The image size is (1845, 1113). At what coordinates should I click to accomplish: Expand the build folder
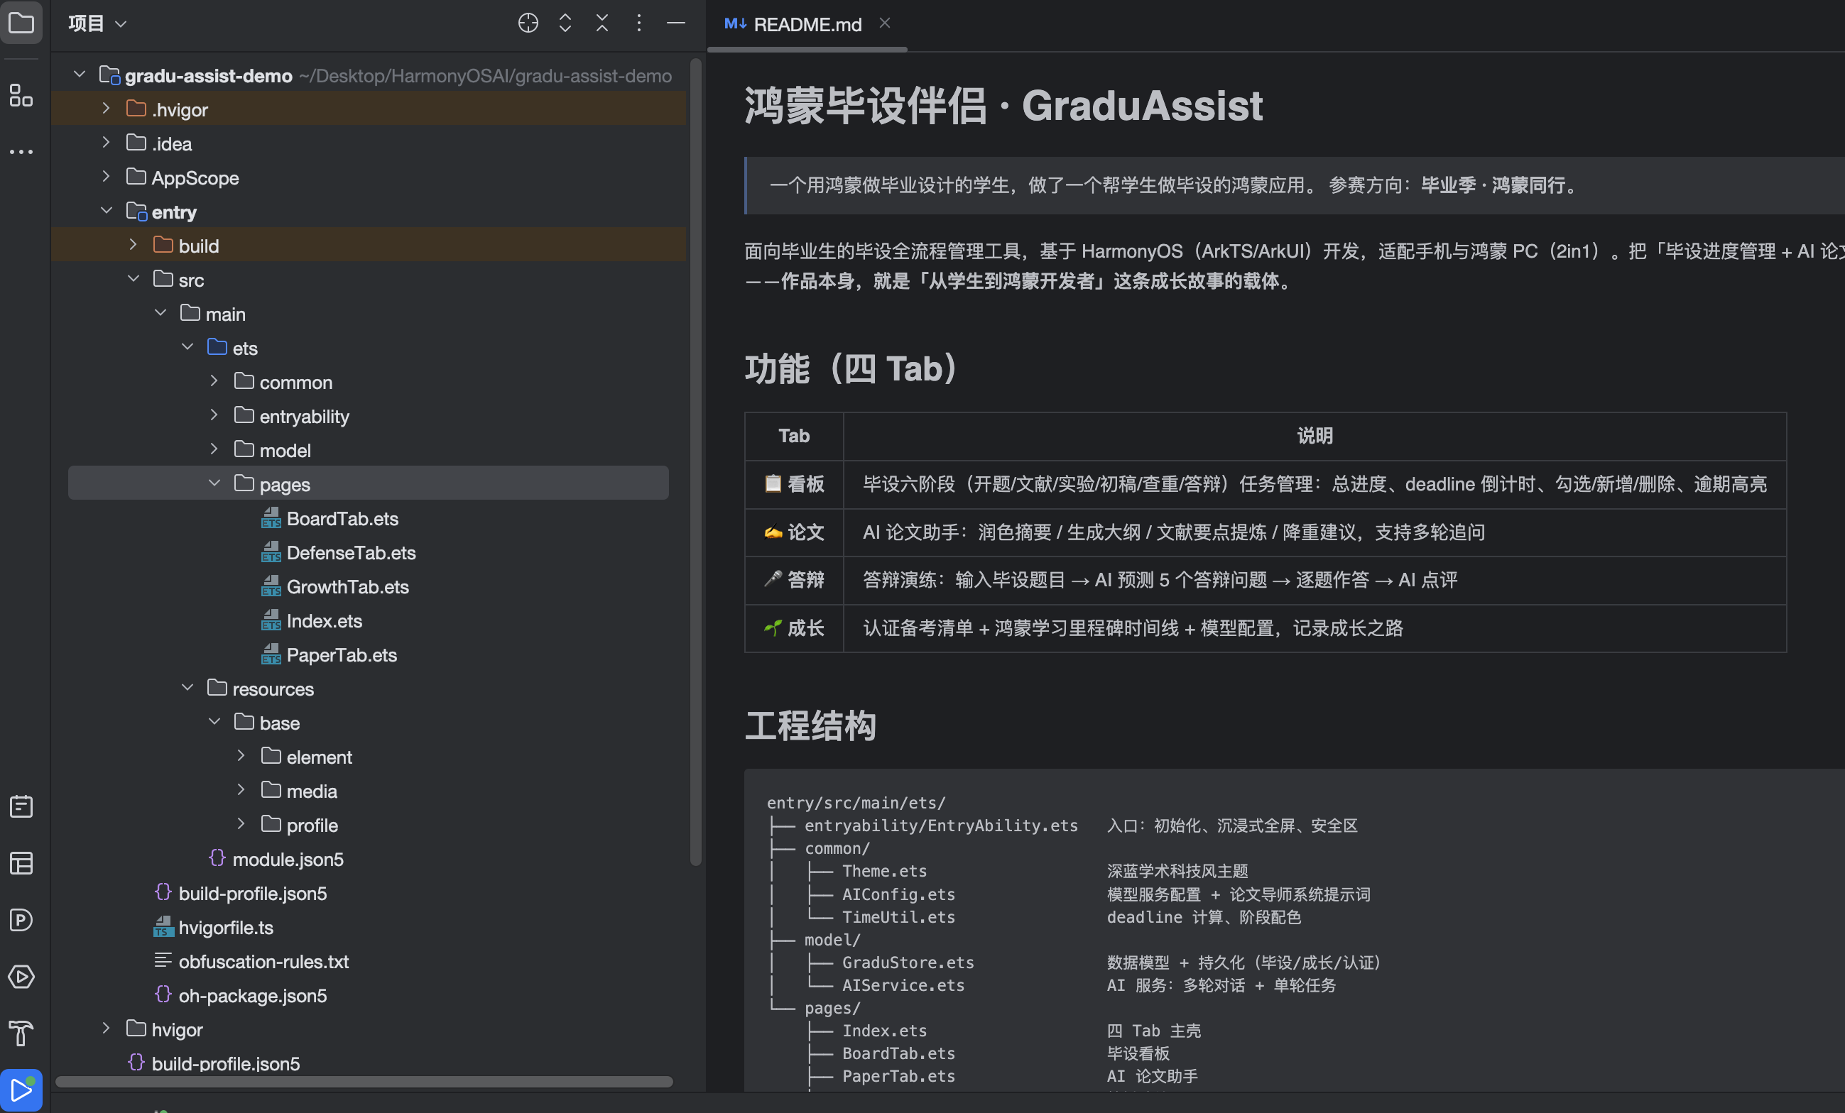click(134, 245)
